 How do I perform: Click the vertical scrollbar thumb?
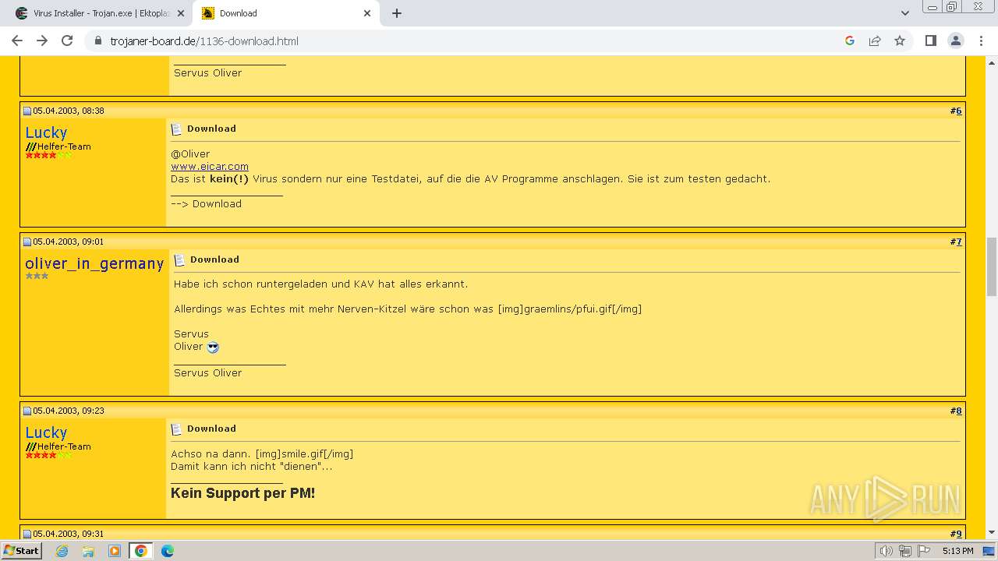click(992, 266)
